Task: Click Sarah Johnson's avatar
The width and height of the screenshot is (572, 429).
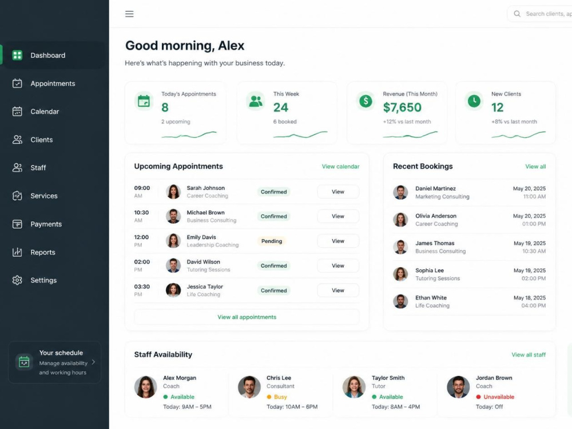Action: click(x=173, y=192)
